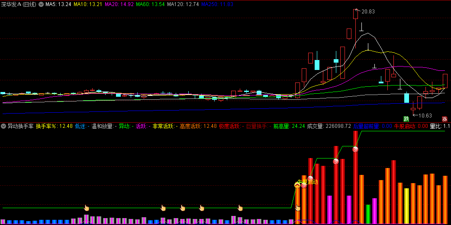Screen dimensions: 451x225
Task: Click the yellow 牛股启动 annotation text on chart
Action: (x=308, y=182)
